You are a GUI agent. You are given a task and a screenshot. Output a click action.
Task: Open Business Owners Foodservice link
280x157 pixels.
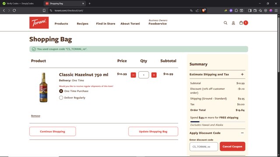[x=157, y=22]
